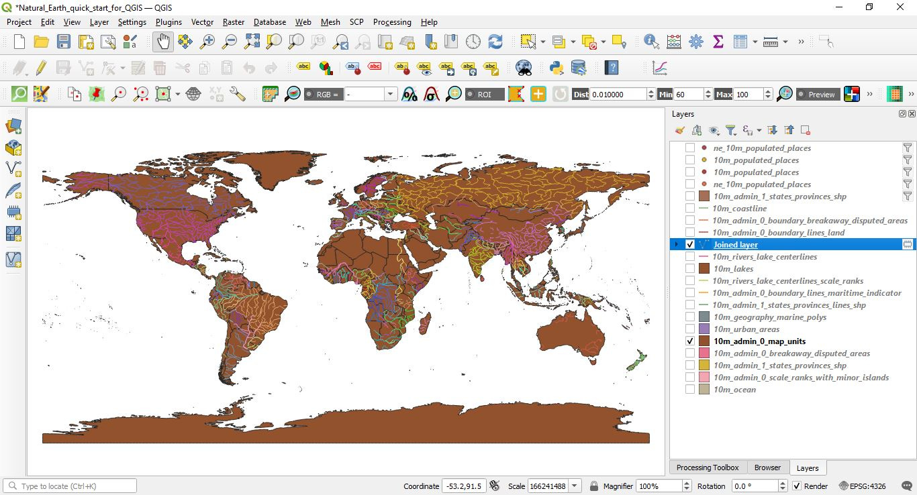Viewport: 917px width, 495px height.
Task: Open the Vector menu
Action: tap(202, 22)
